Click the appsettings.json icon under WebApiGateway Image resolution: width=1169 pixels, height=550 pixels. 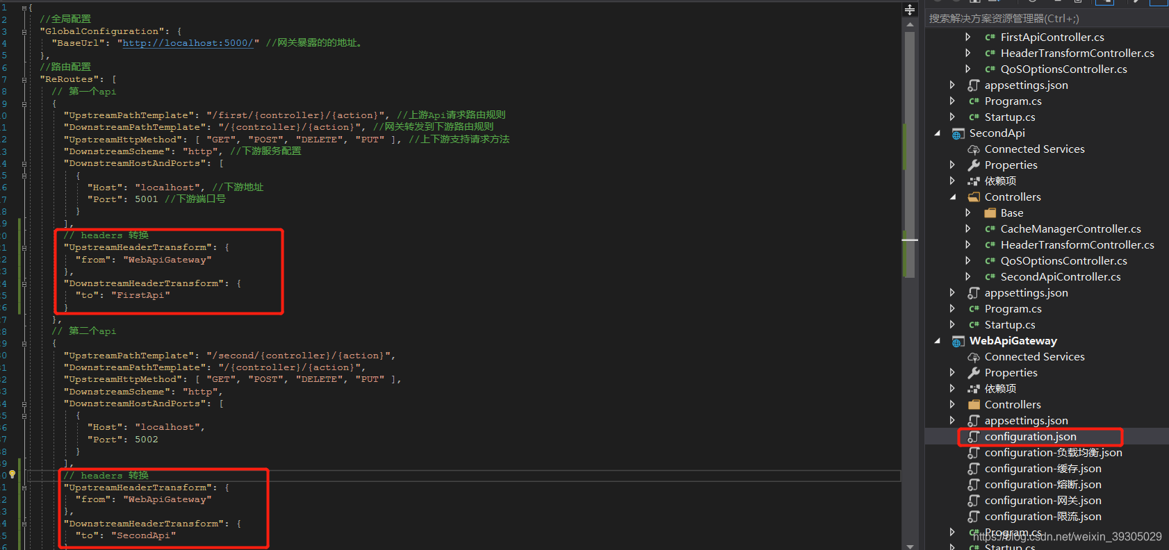point(974,421)
